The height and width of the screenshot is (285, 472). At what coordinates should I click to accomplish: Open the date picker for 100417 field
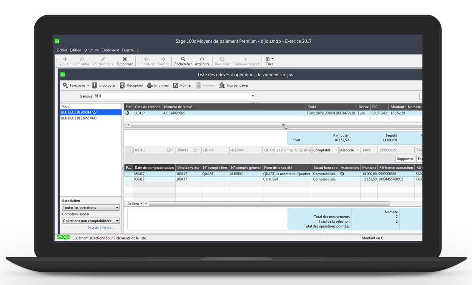coord(196,150)
